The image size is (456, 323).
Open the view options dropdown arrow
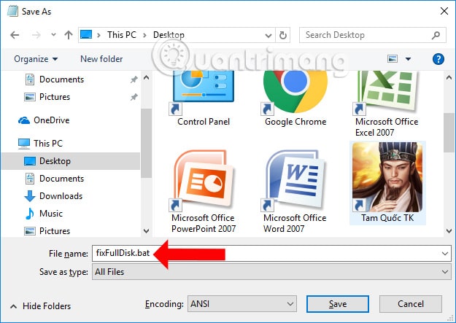(409, 59)
